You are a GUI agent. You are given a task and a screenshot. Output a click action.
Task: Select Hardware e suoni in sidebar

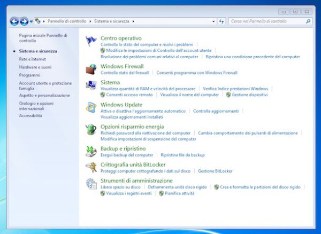click(35, 67)
